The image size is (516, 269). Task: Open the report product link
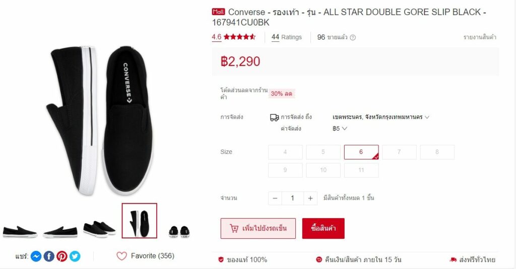pyautogui.click(x=480, y=37)
